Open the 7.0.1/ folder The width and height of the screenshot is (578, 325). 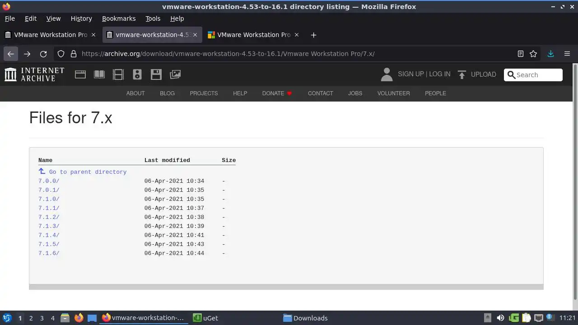pyautogui.click(x=49, y=190)
